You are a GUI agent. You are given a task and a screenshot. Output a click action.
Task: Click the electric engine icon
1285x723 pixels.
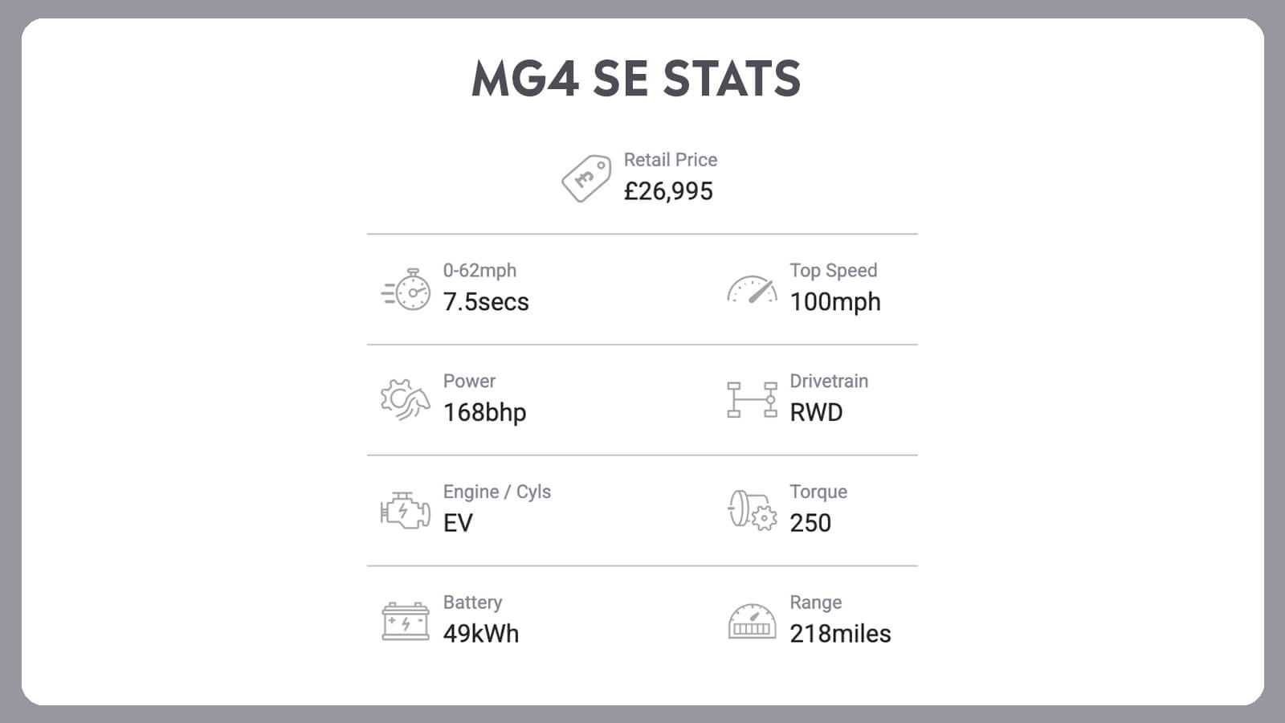pos(405,510)
